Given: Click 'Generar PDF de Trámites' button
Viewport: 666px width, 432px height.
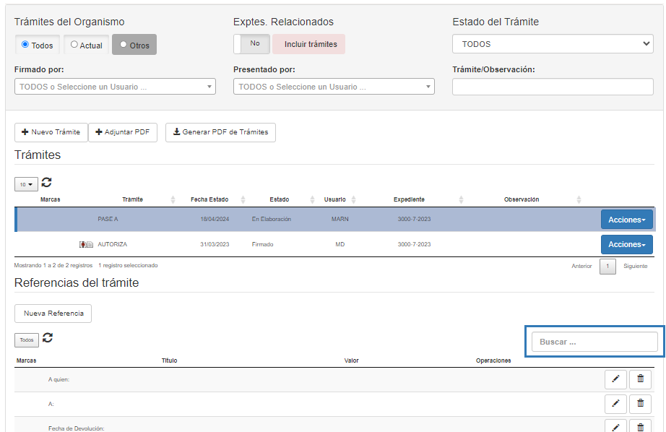Looking at the screenshot, I should (220, 132).
